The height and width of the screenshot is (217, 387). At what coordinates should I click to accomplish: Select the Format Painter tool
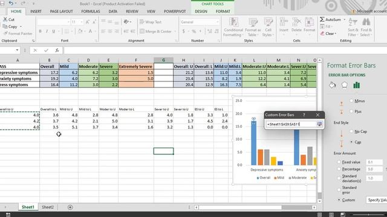point(18,34)
